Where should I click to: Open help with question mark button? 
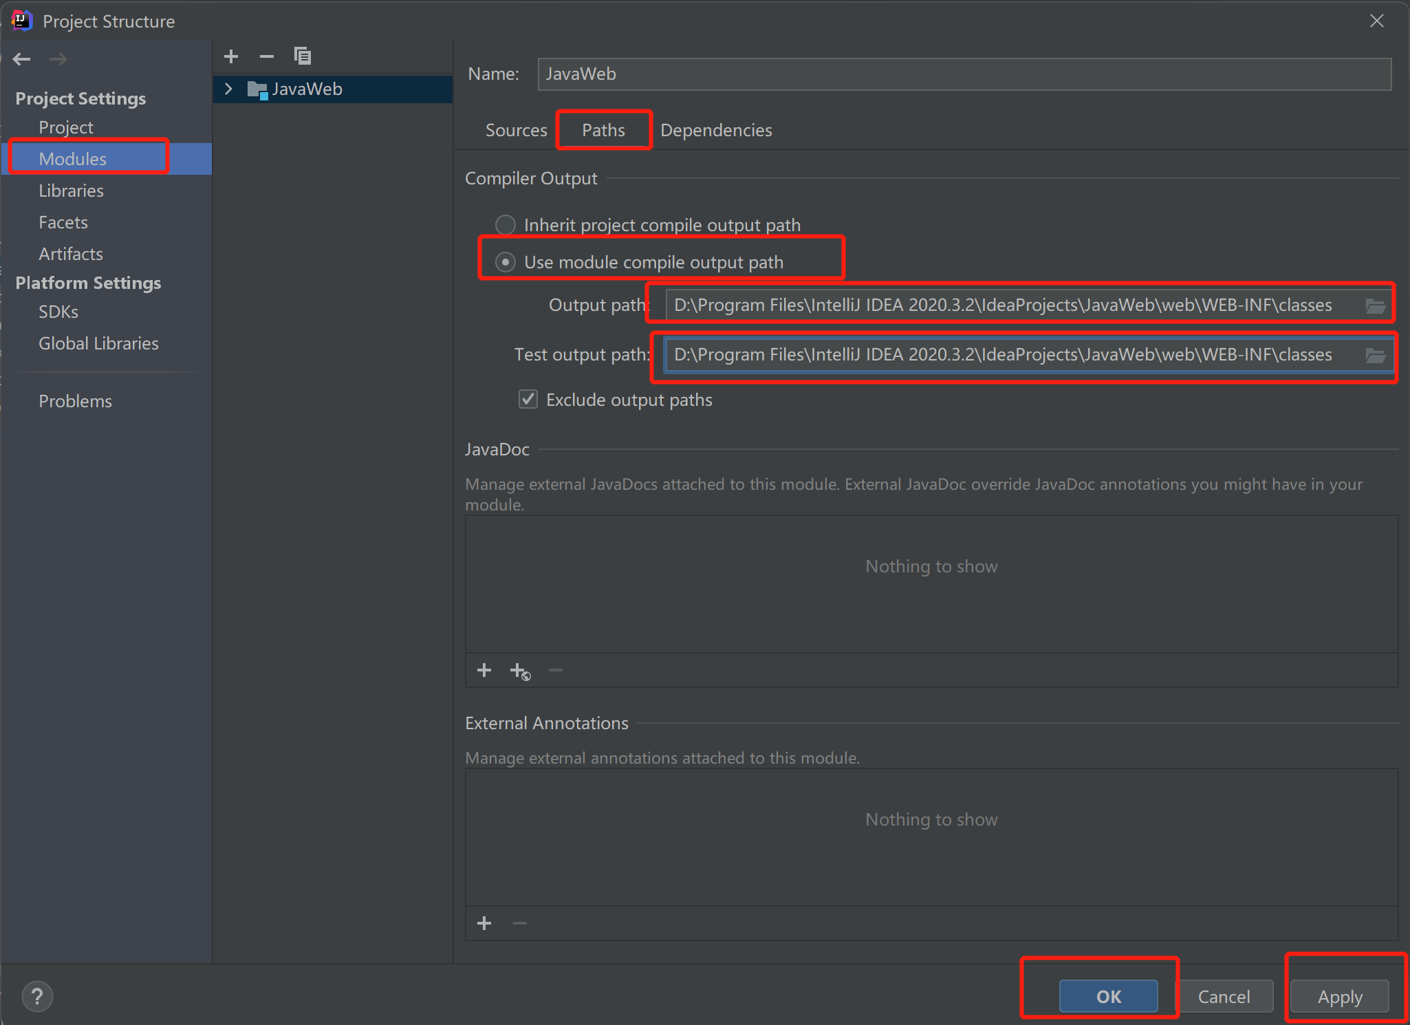(37, 996)
